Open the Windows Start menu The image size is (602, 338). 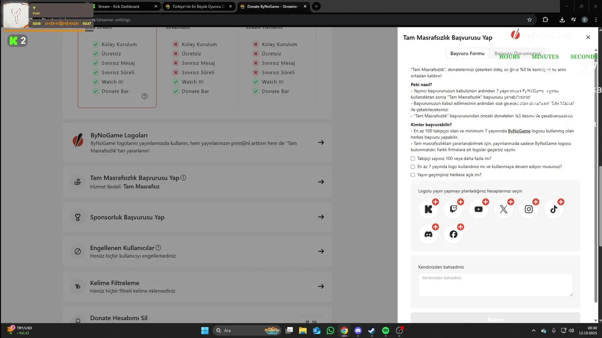[x=205, y=330]
